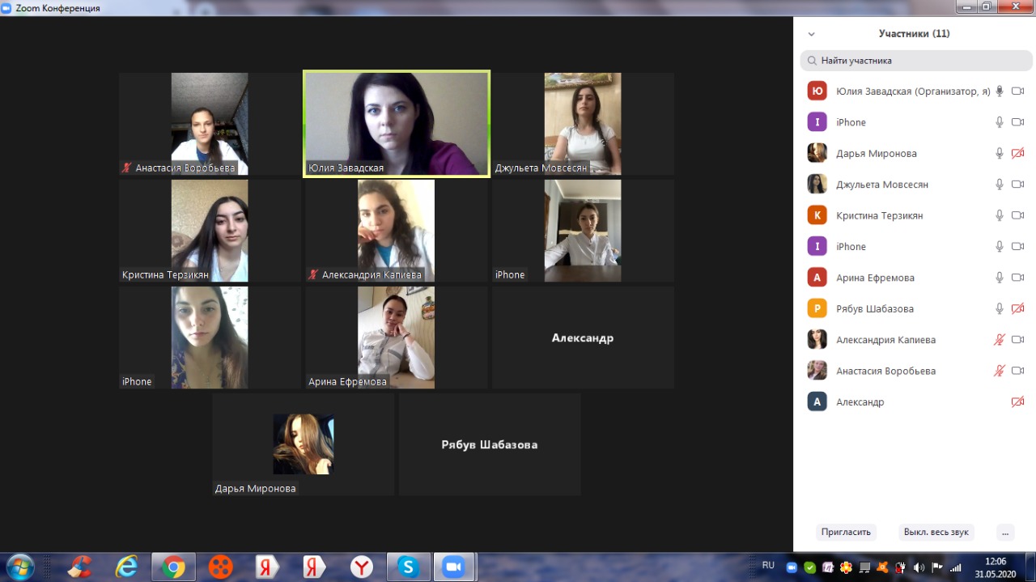
Task: Mute Кристина Терзикян with microphone icon
Action: [x=1000, y=215]
